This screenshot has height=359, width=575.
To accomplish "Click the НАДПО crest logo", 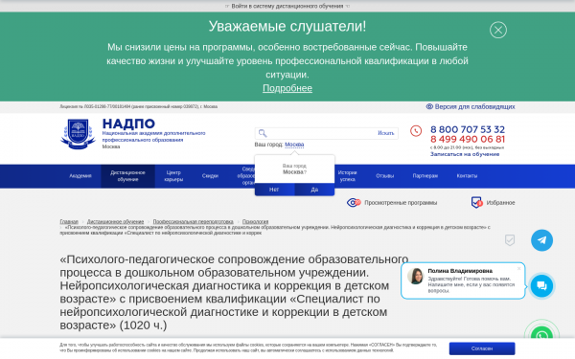I will coord(78,134).
